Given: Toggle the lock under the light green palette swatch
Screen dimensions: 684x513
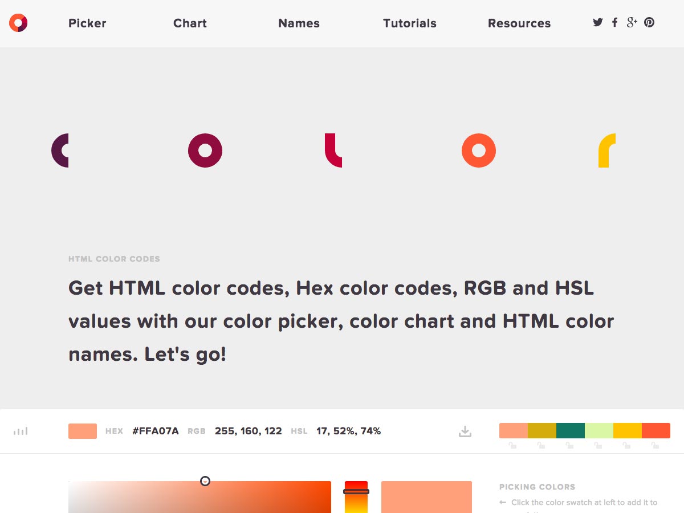Looking at the screenshot, I should tap(598, 445).
